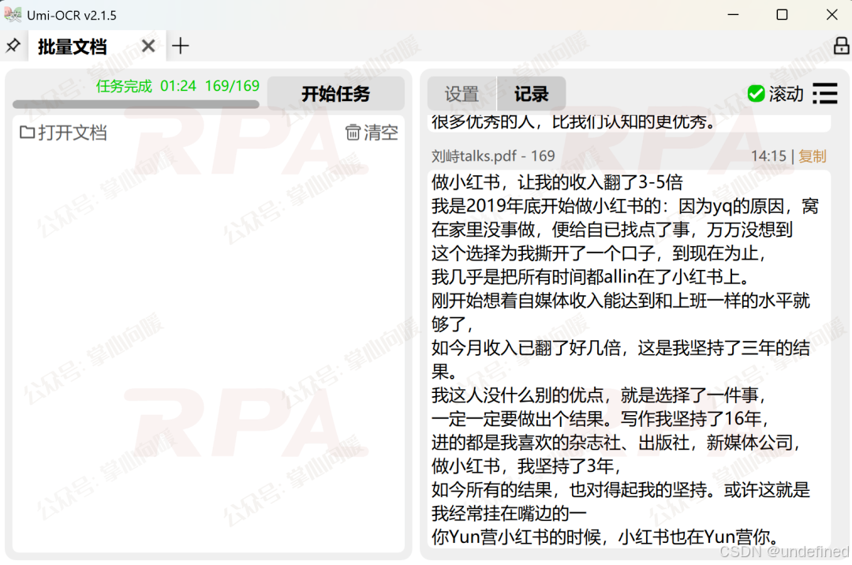Clear the file list with 清空

372,133
